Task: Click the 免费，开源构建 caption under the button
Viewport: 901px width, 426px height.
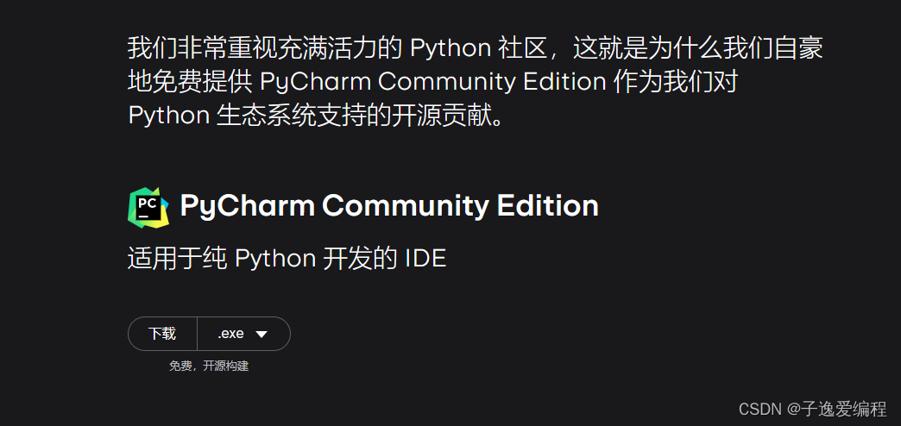Action: (209, 366)
